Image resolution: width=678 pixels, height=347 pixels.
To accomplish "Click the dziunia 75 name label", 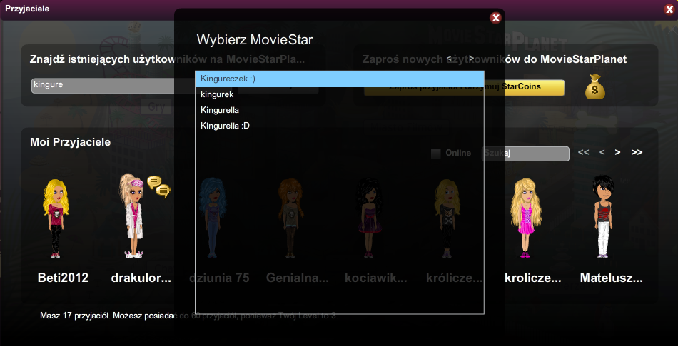I will (x=219, y=278).
